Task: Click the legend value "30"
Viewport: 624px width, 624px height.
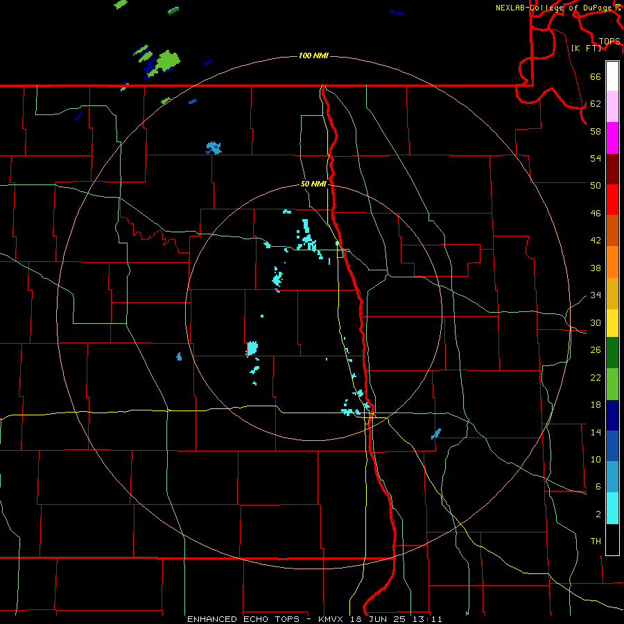Action: click(x=596, y=322)
